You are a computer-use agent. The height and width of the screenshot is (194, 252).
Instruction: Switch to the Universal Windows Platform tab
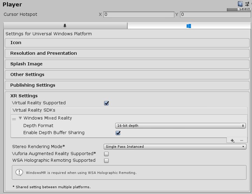(x=189, y=26)
